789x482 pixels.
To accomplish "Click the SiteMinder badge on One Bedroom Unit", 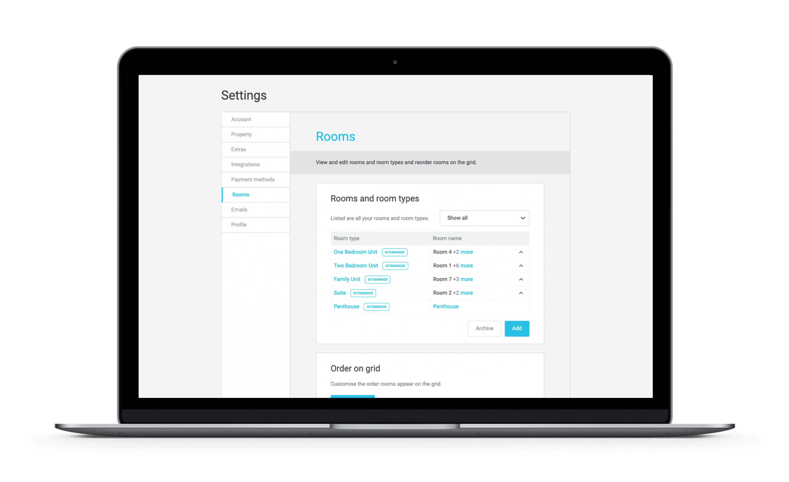I will (393, 252).
